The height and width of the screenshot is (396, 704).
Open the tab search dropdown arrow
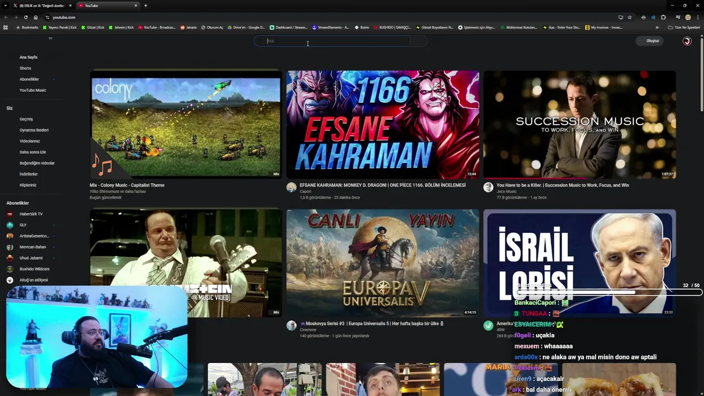[5, 5]
